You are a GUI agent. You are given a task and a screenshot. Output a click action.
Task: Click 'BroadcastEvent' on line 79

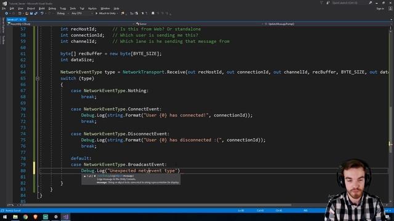[146, 165]
